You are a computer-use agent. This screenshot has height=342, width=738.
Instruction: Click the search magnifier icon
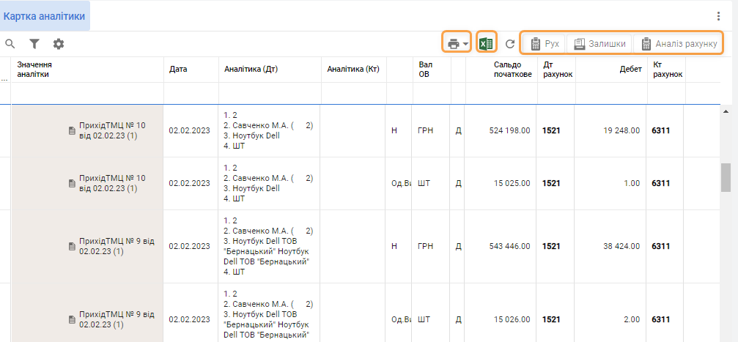point(10,44)
